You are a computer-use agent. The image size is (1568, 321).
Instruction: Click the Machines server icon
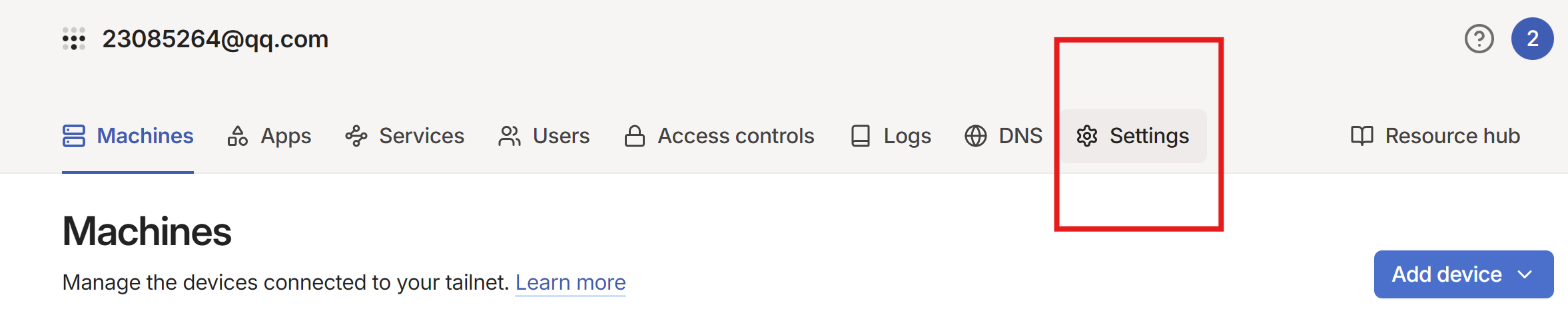click(x=74, y=136)
